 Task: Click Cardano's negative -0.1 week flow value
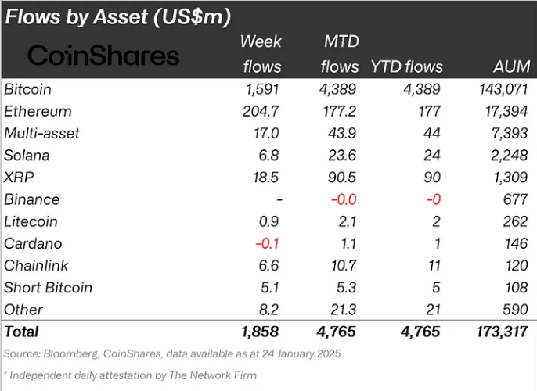[x=266, y=243]
